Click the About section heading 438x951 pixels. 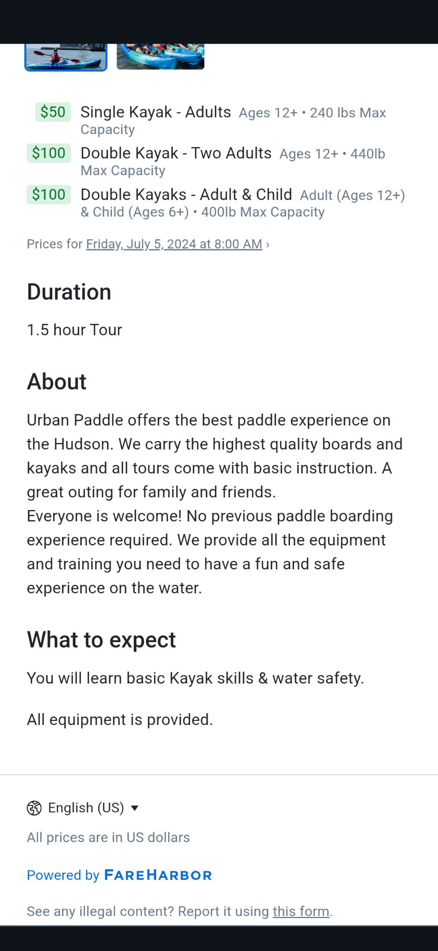pos(57,382)
